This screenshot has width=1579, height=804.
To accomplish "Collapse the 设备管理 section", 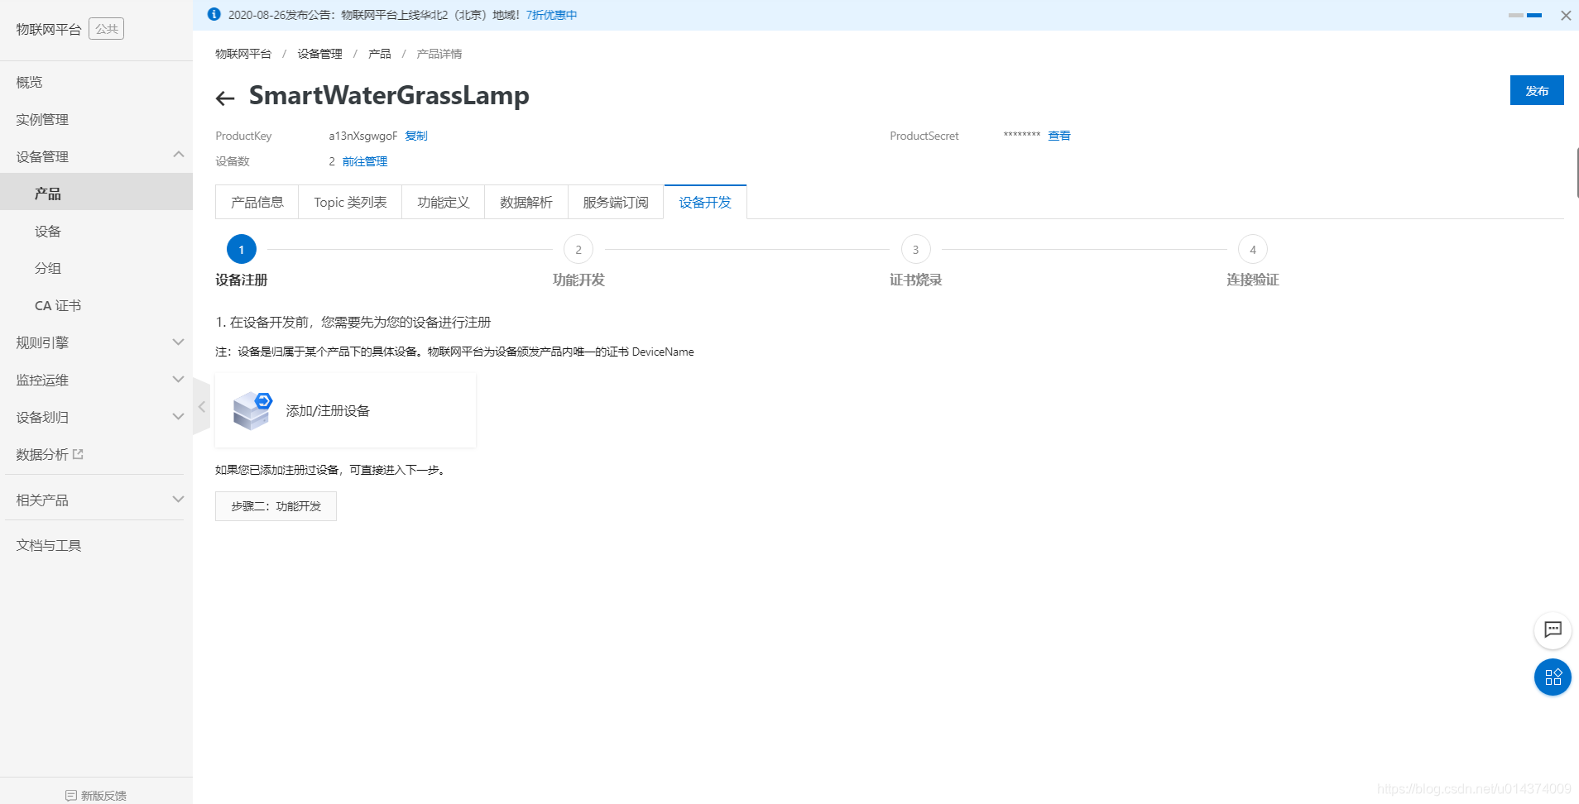I will [179, 155].
